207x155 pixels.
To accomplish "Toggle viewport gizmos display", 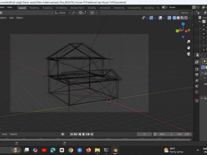I will [x=151, y=18].
